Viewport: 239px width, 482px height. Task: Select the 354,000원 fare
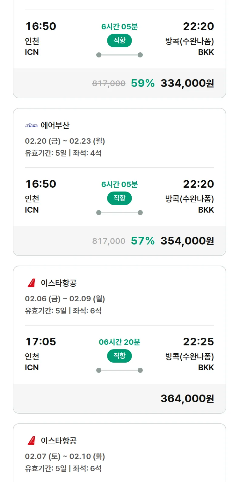[187, 241]
